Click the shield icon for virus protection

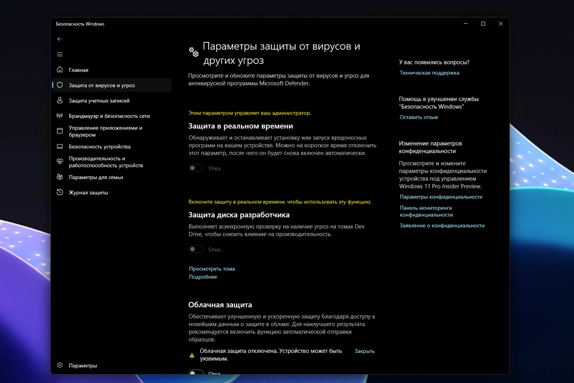[x=60, y=85]
